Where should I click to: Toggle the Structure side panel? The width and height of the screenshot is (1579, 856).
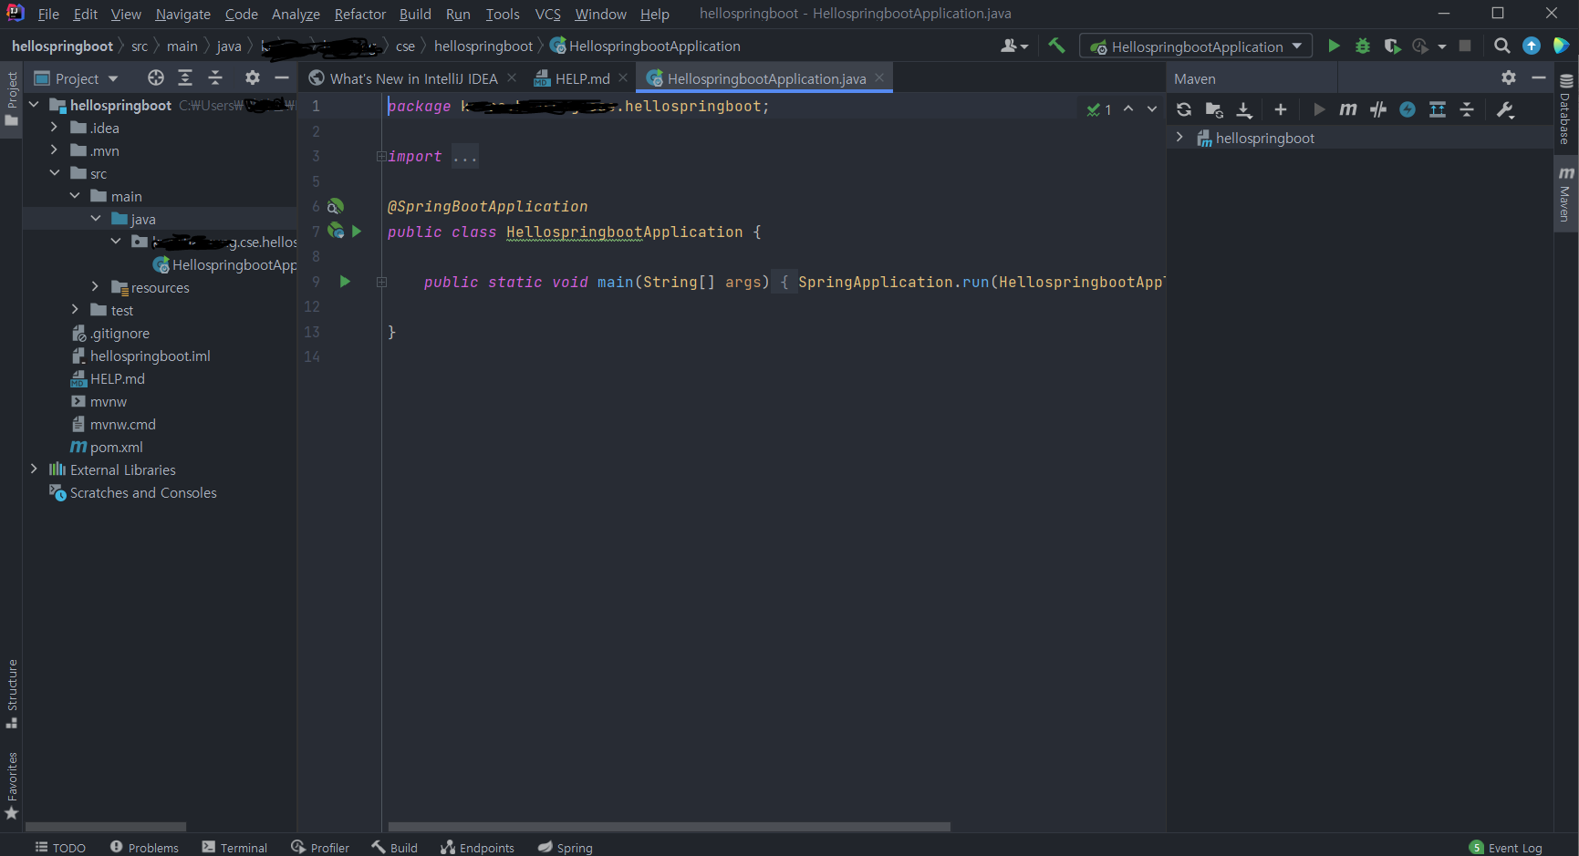(12, 694)
